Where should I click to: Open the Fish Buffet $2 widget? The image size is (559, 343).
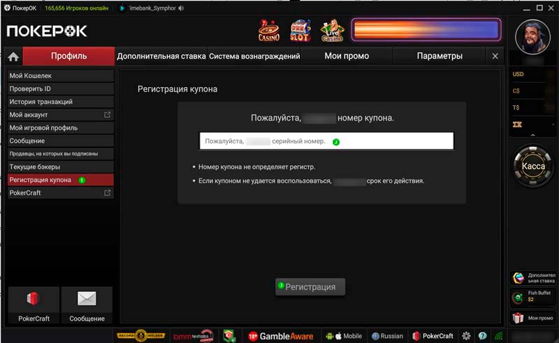click(533, 296)
